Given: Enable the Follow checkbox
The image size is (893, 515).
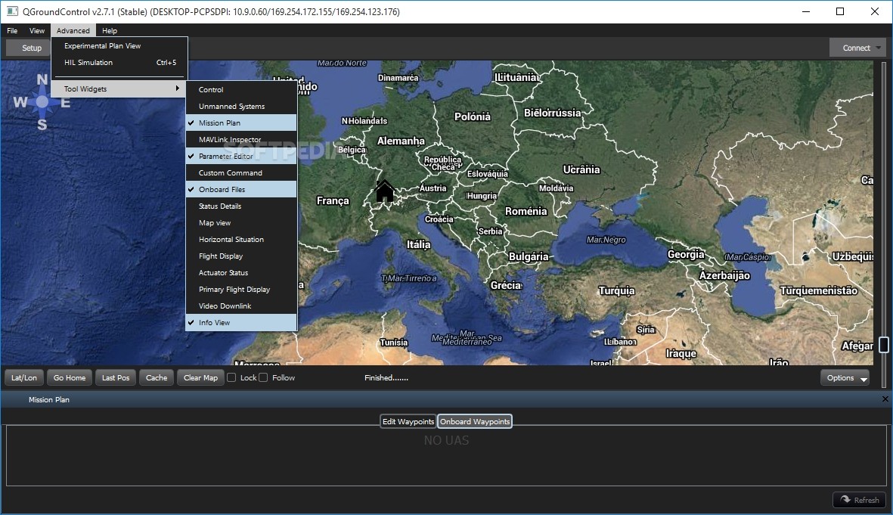Looking at the screenshot, I should (263, 377).
